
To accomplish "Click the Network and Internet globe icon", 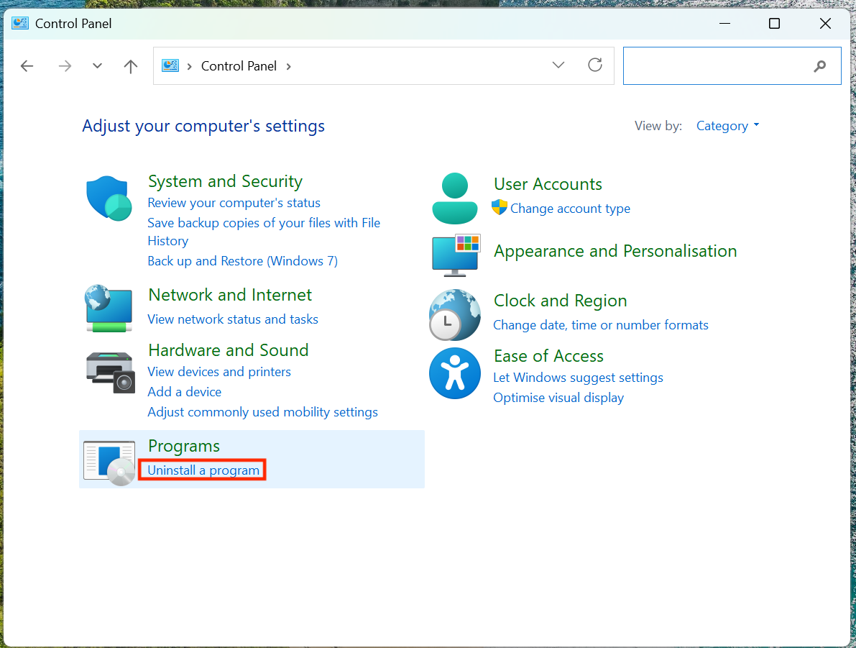I will (109, 309).
